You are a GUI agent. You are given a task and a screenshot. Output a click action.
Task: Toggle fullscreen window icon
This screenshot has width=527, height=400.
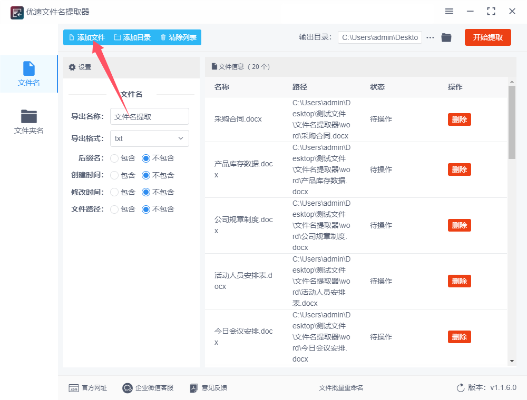[491, 12]
